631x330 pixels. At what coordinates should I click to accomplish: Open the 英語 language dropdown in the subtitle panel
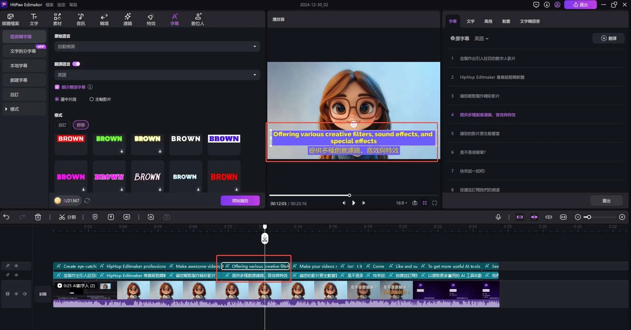pyautogui.click(x=481, y=38)
